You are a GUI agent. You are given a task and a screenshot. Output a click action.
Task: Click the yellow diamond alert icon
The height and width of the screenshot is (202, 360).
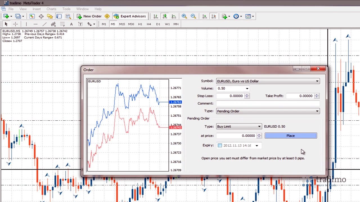(107, 16)
